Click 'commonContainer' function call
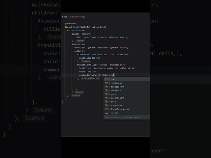 click(x=88, y=75)
